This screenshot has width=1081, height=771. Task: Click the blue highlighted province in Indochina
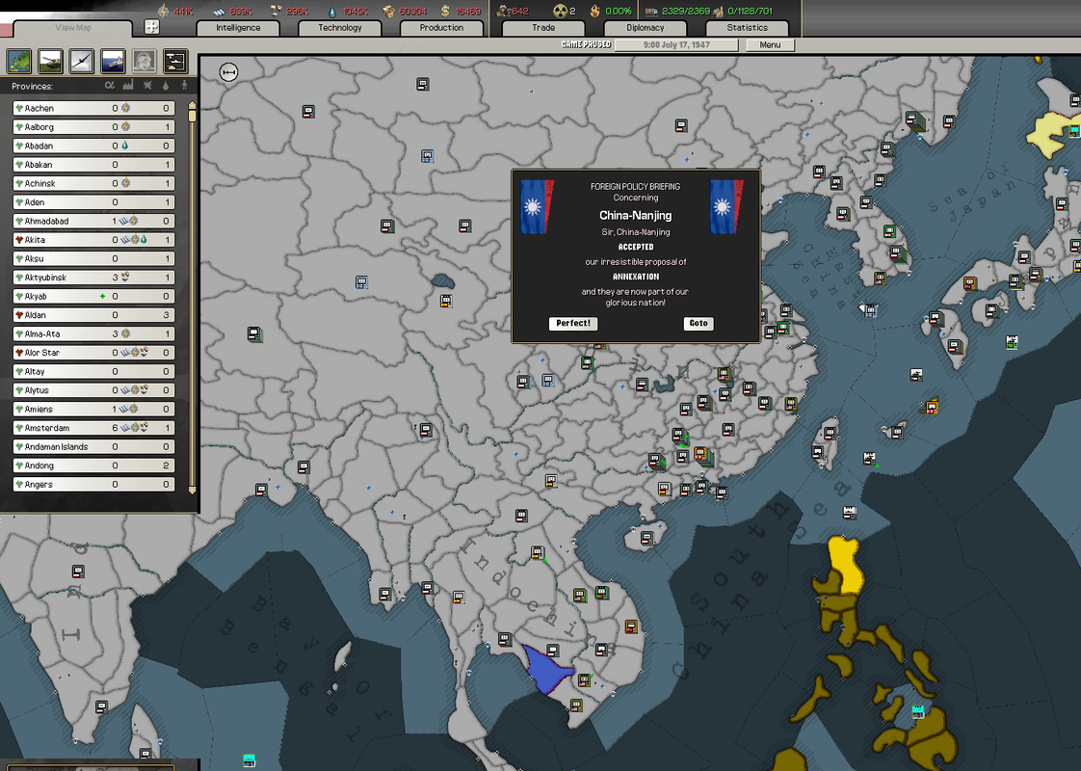[546, 671]
